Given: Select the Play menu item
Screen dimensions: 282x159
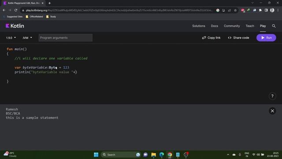Looking at the screenshot, I should [263, 26].
